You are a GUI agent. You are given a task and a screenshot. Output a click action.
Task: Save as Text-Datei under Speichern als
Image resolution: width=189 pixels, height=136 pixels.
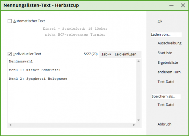coord(166,105)
